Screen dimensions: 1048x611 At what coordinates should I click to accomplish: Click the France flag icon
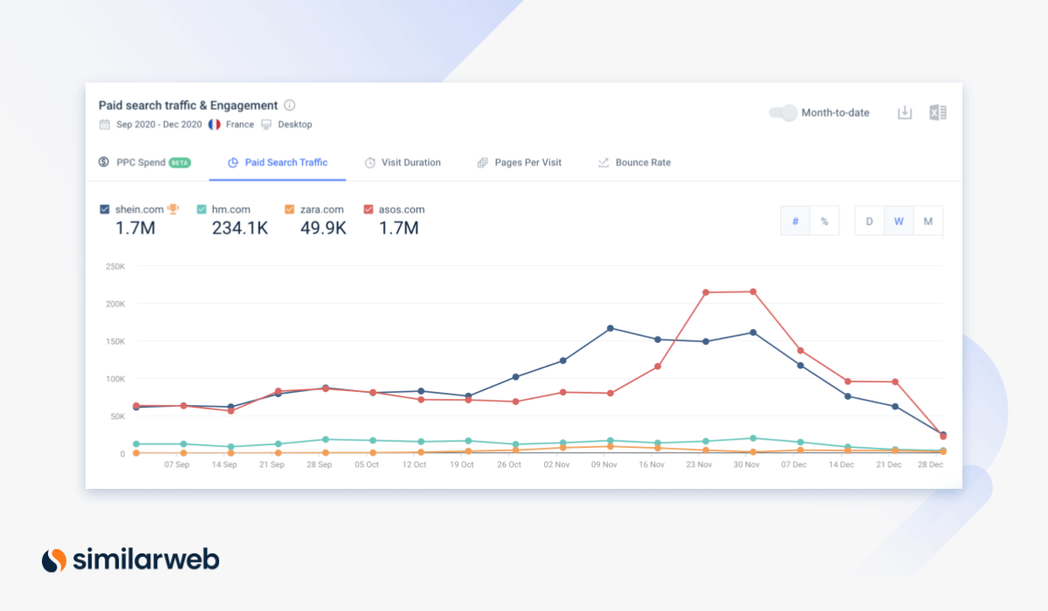click(214, 125)
